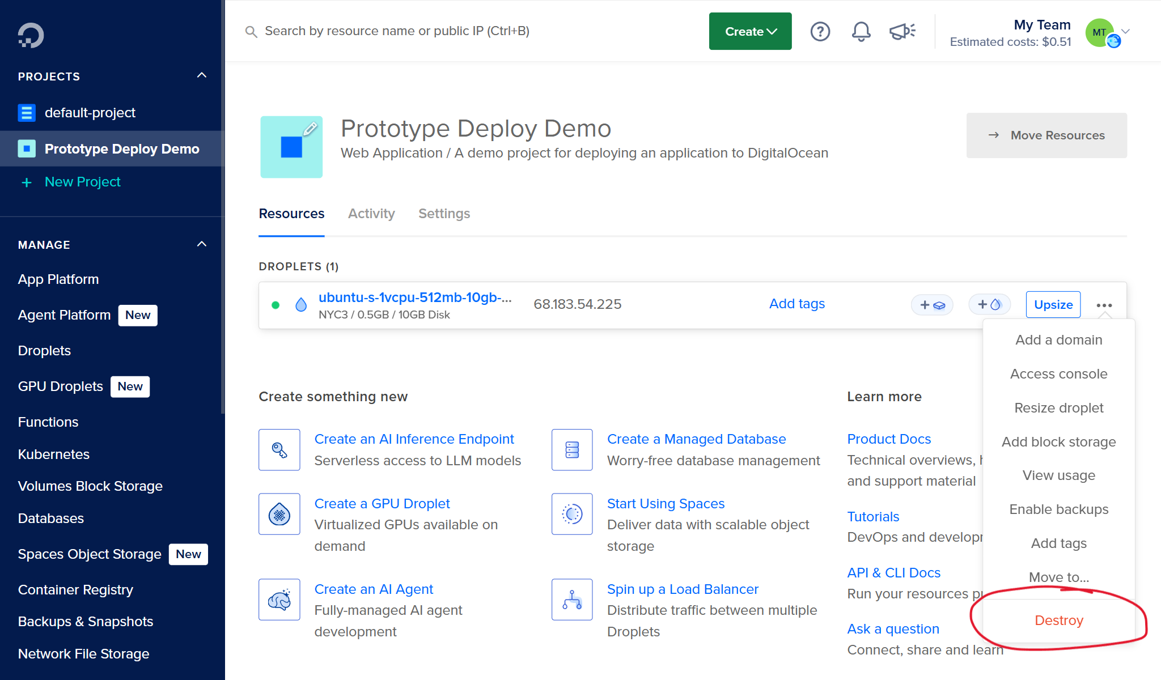Switch to the Activity tab
The height and width of the screenshot is (680, 1161).
(x=371, y=214)
